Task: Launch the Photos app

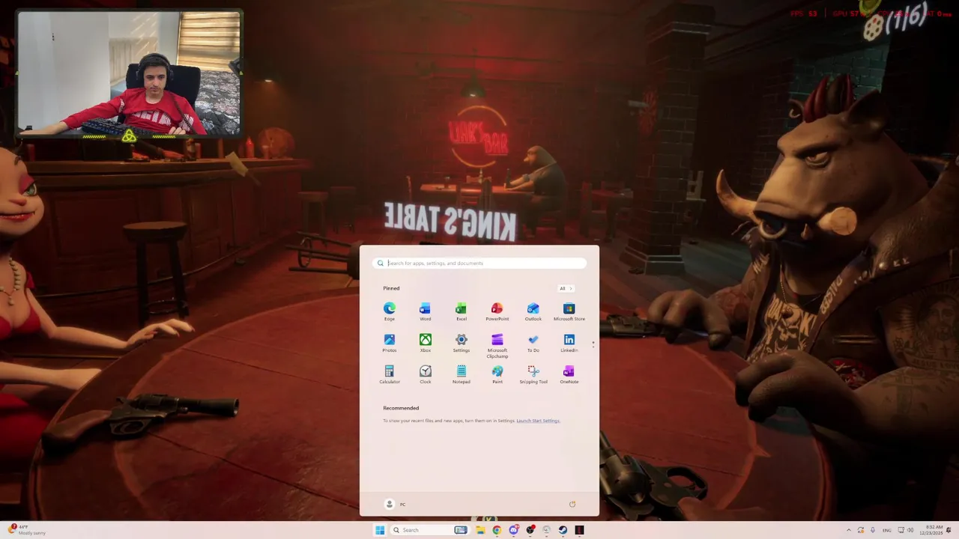Action: (x=390, y=344)
